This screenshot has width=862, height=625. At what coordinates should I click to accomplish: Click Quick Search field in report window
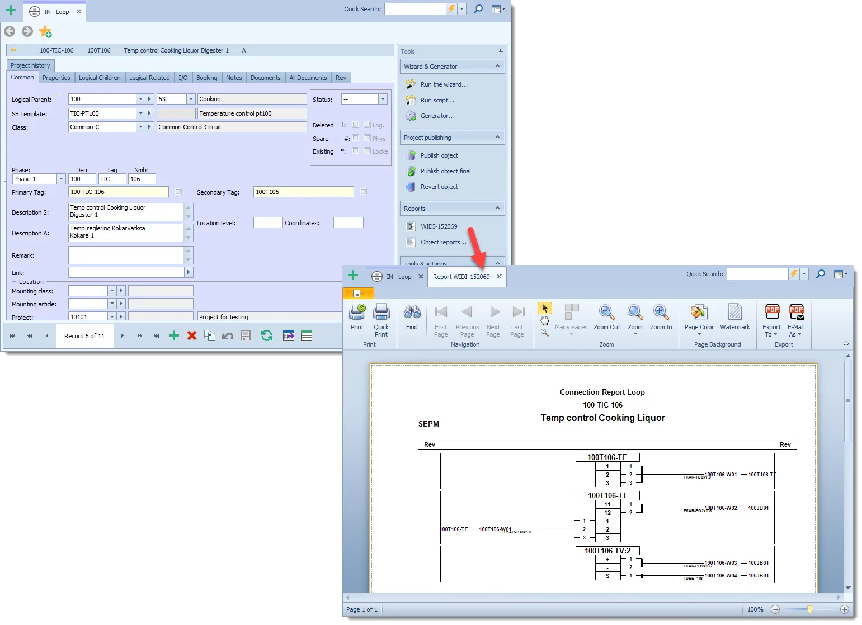[x=757, y=274]
